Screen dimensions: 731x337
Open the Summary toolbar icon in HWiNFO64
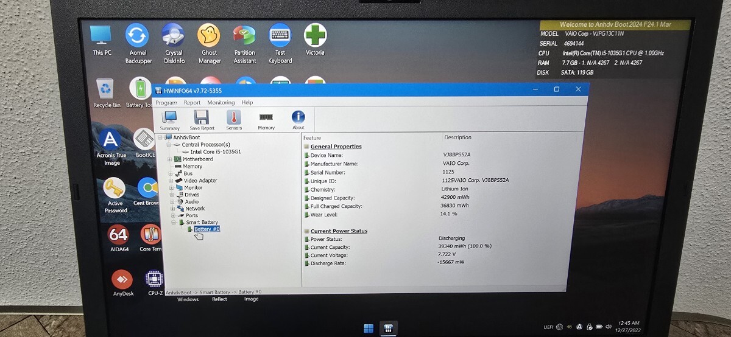pyautogui.click(x=169, y=120)
